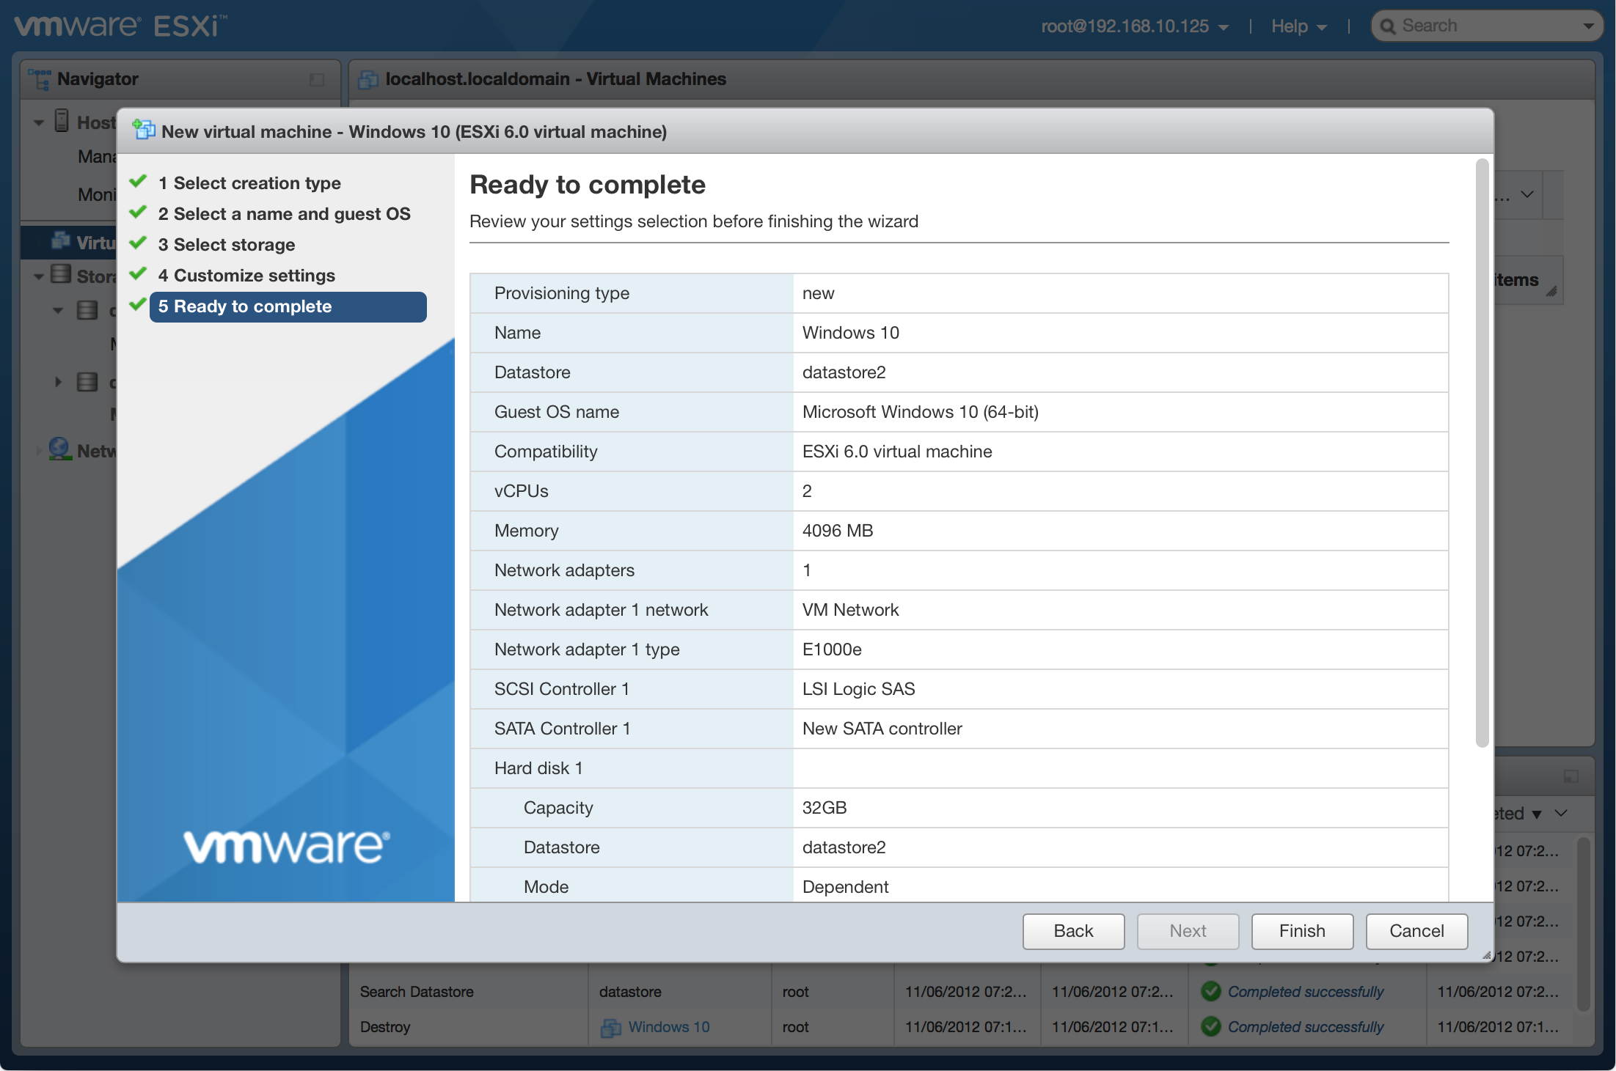The height and width of the screenshot is (1071, 1616).
Task: Collapse the Host tree node
Action: (x=38, y=123)
